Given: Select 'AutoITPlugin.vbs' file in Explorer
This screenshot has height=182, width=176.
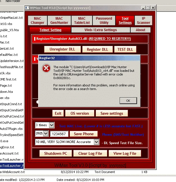Looking at the screenshot, I should tap(11, 129).
